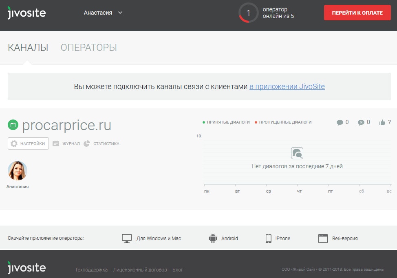Click the Анастасия name under the avatar
397x278 pixels.
click(18, 187)
